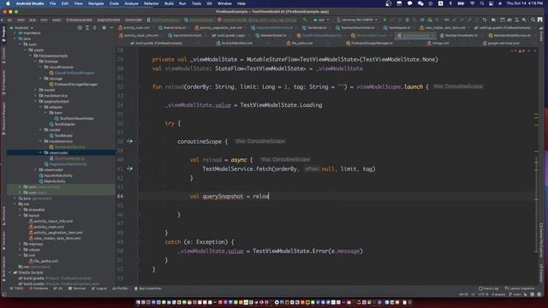The height and width of the screenshot is (308, 548).
Task: Open the Navigate menu
Action: point(96,3)
